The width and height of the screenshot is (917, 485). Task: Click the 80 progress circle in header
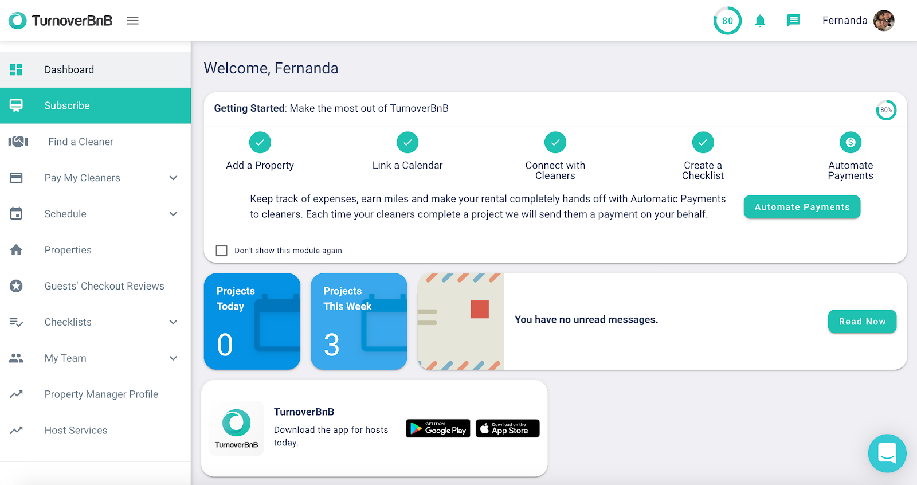[727, 21]
